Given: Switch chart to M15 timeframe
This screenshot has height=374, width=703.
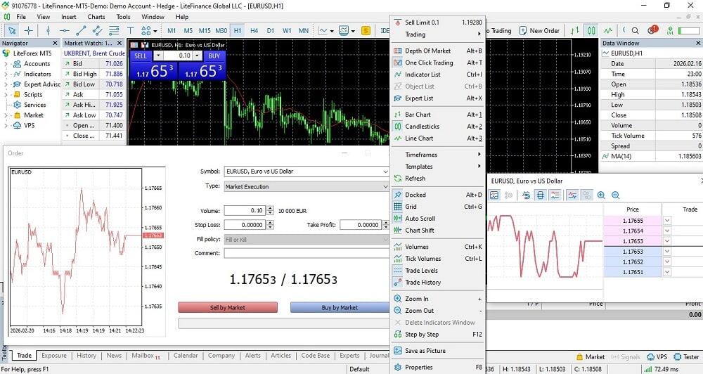Looking at the screenshot, I should pyautogui.click(x=205, y=30).
